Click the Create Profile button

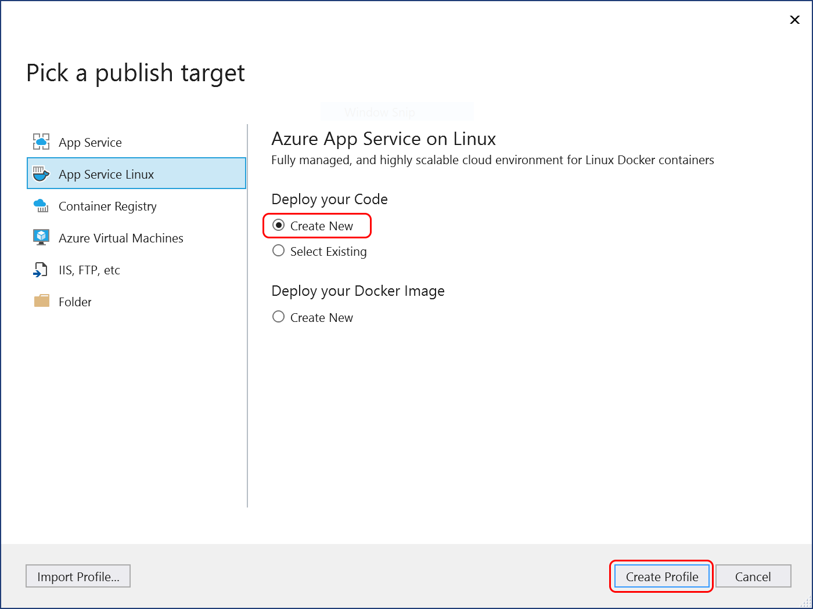tap(661, 576)
